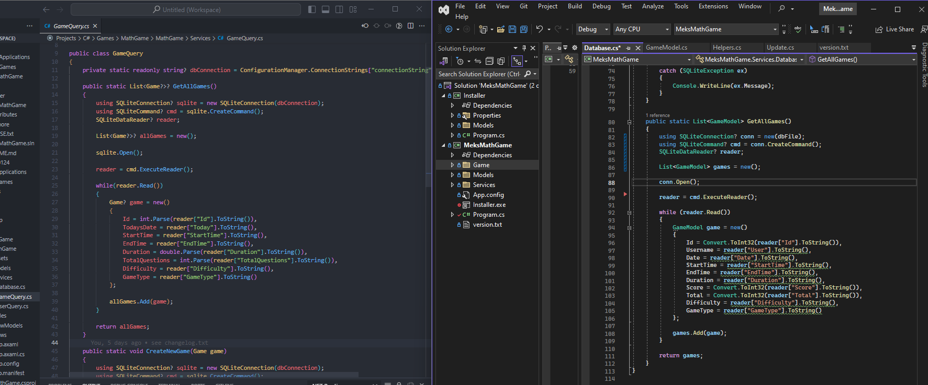Click Show All Files icon
The width and height of the screenshot is (928, 385).
[501, 61]
